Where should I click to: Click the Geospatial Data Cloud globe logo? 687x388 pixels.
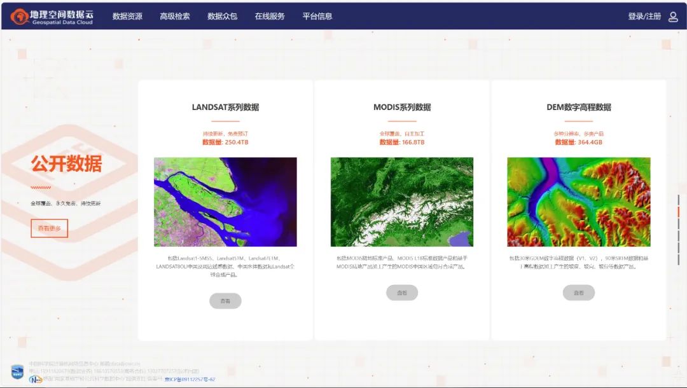[19, 17]
